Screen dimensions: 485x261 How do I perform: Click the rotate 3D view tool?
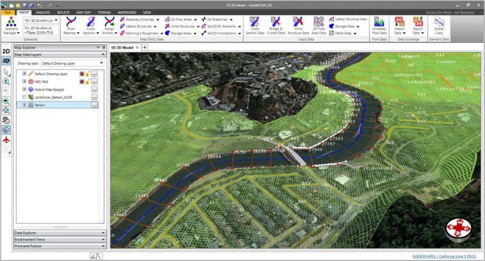tap(6, 130)
